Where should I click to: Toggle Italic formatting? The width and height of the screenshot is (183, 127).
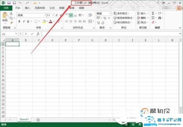[x=24, y=21]
